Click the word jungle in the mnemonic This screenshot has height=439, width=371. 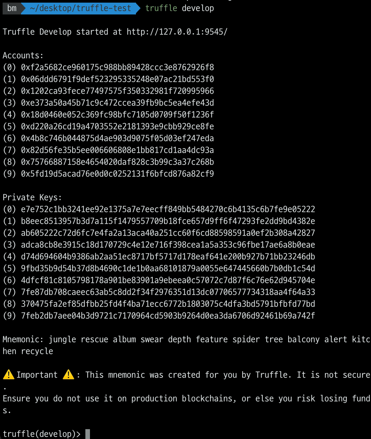tap(62, 339)
